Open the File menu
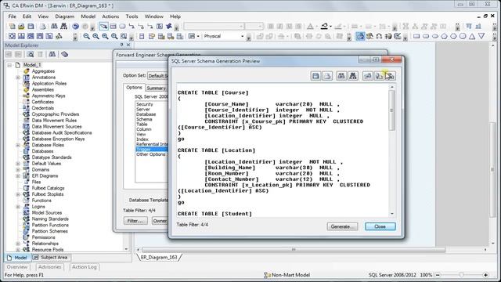Image resolution: width=501 pixels, height=282 pixels. 13,16
